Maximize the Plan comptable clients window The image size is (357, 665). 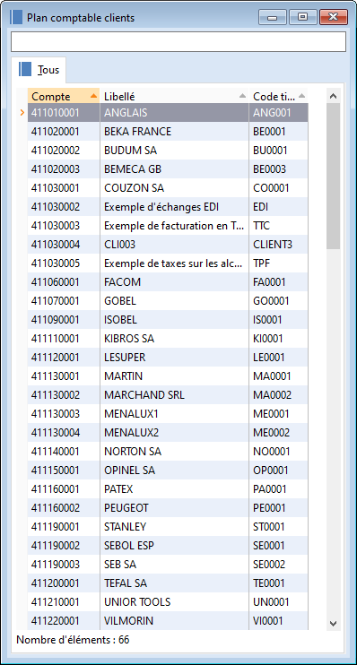pyautogui.click(x=302, y=17)
